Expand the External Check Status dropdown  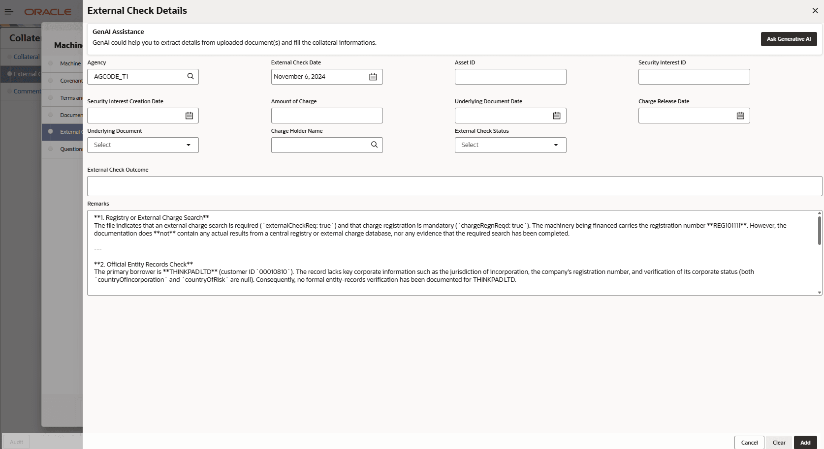(556, 145)
